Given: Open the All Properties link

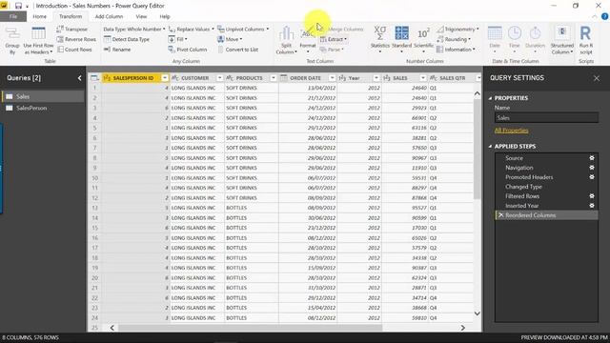Looking at the screenshot, I should pos(511,131).
